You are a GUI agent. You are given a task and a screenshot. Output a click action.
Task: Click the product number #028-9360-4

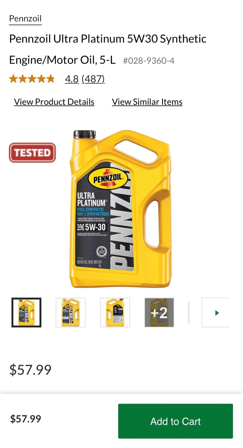pos(149,61)
